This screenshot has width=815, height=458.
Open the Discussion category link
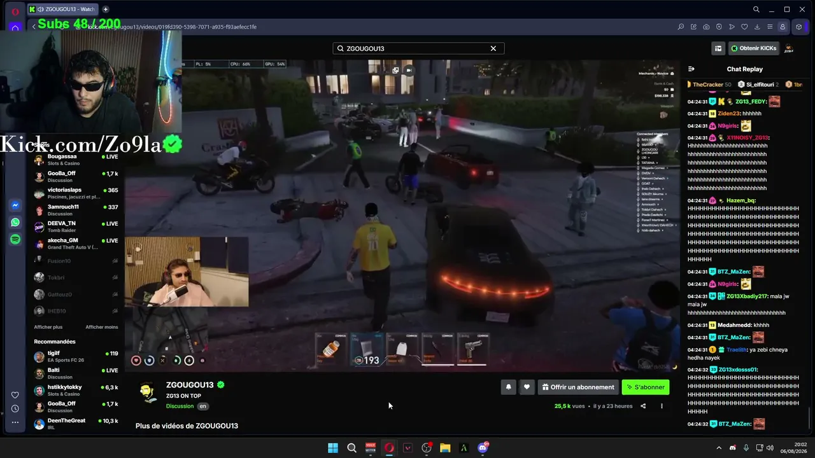[180, 406]
